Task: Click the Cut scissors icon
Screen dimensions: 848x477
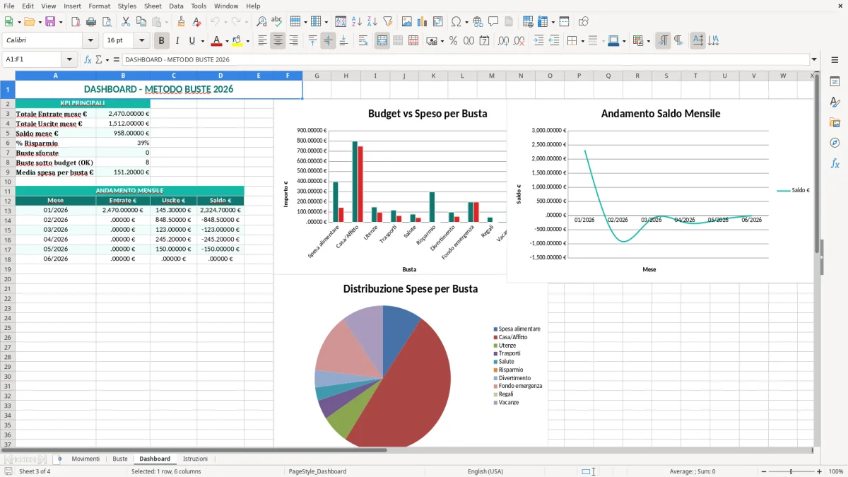Action: pyautogui.click(x=125, y=22)
